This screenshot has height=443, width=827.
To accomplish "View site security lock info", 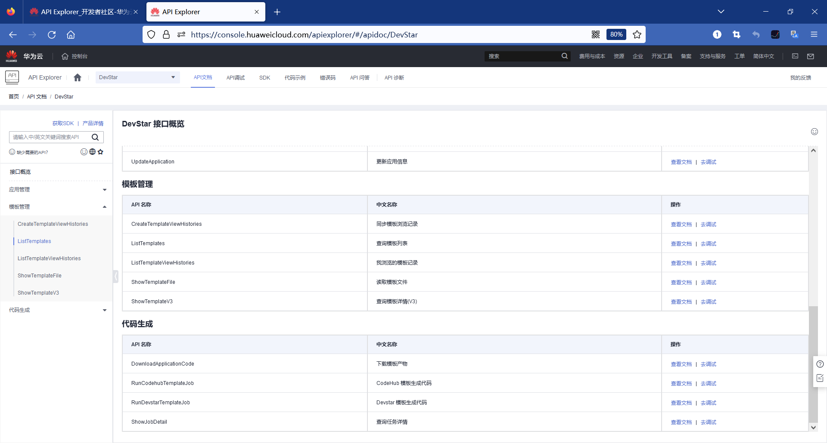I will (166, 35).
